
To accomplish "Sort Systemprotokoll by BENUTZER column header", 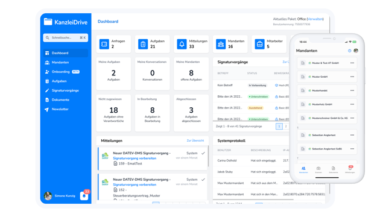I will coord(224,150).
